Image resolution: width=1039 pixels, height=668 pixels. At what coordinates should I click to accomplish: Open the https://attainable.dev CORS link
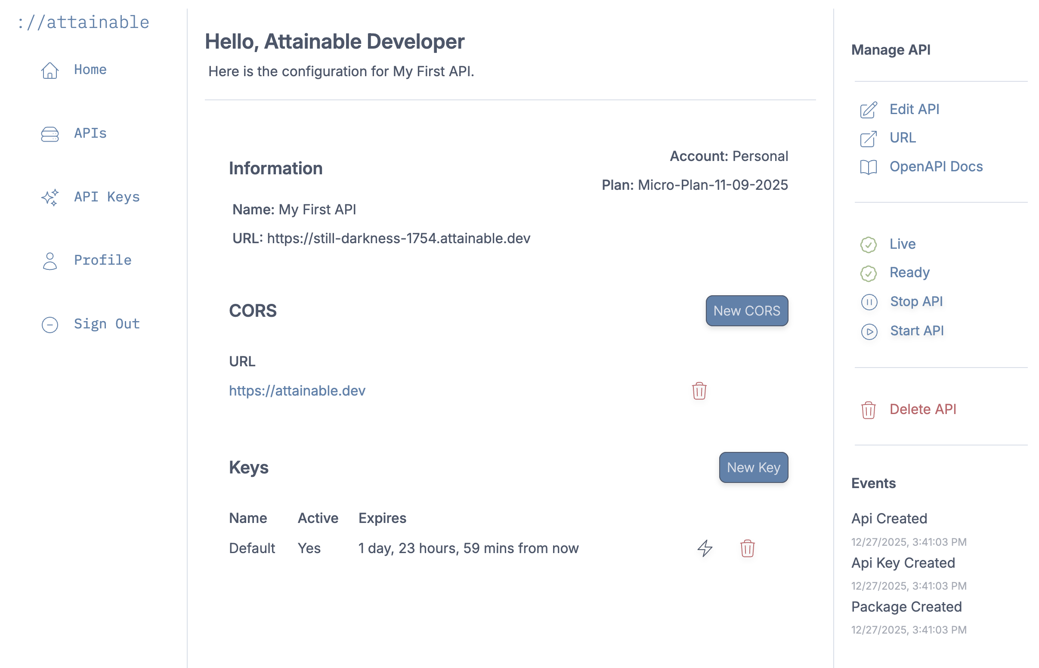[x=297, y=391]
